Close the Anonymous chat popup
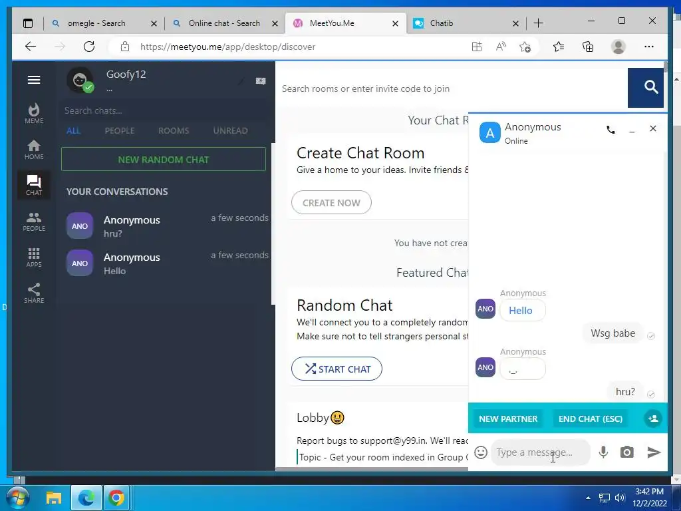The width and height of the screenshot is (681, 511). tap(653, 128)
